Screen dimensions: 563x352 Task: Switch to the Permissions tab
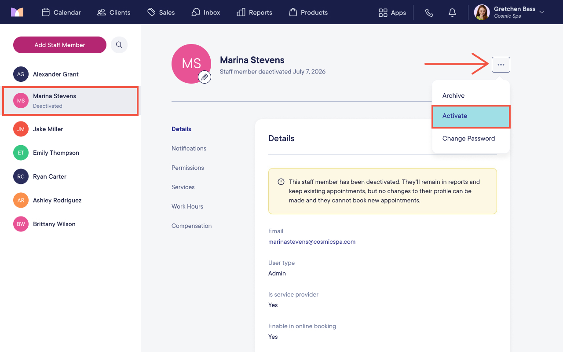click(188, 168)
